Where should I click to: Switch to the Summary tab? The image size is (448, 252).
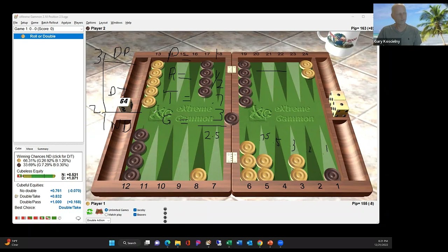pos(43,149)
